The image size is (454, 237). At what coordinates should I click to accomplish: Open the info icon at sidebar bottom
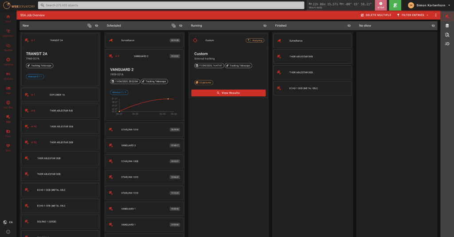[8, 232]
